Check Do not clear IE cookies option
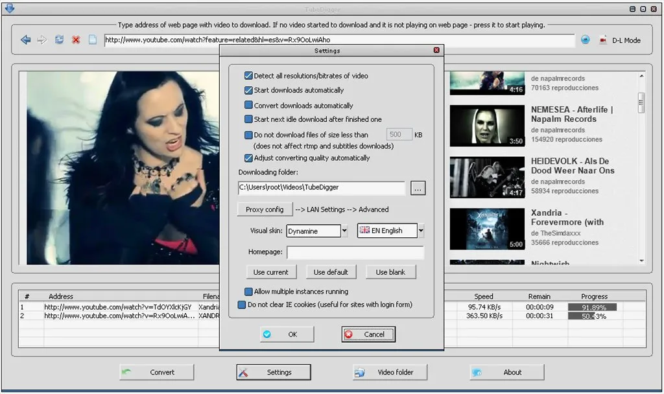The width and height of the screenshot is (664, 394). point(242,305)
